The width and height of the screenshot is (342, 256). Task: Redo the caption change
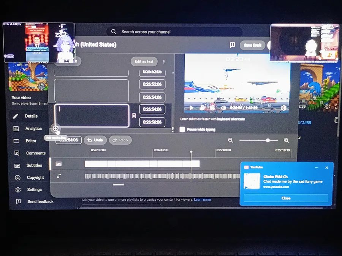tap(120, 140)
